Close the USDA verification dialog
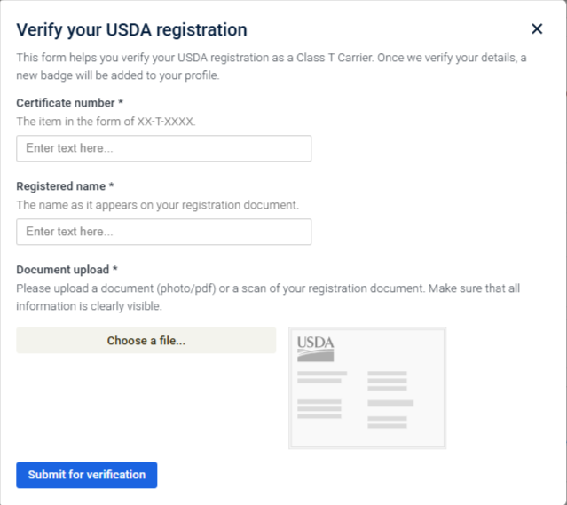This screenshot has height=505, width=567. [537, 29]
